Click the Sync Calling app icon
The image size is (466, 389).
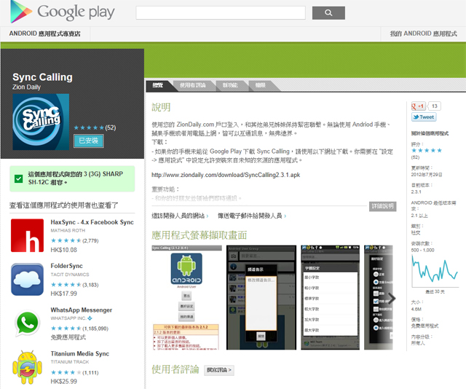point(41,122)
